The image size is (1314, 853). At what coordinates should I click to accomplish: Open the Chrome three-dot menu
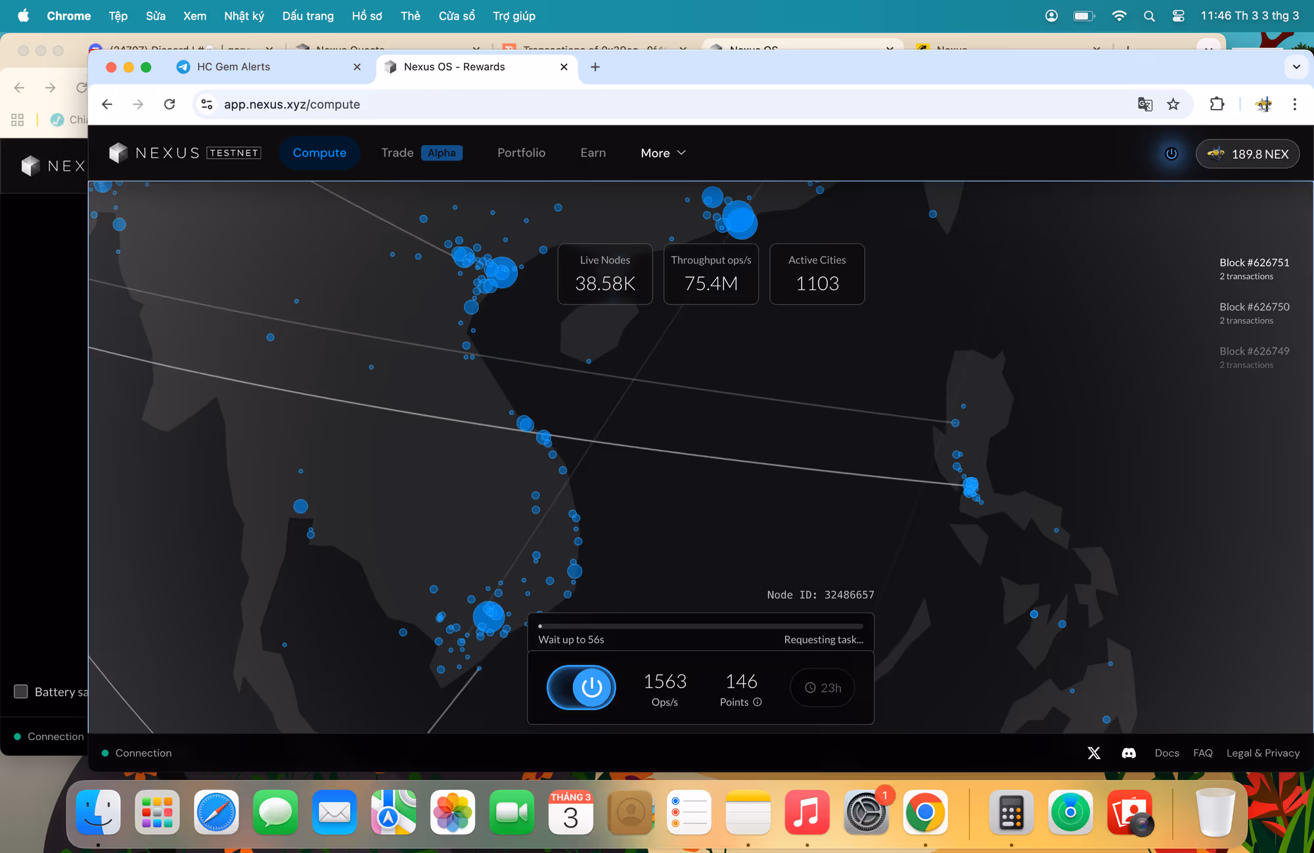(1295, 104)
